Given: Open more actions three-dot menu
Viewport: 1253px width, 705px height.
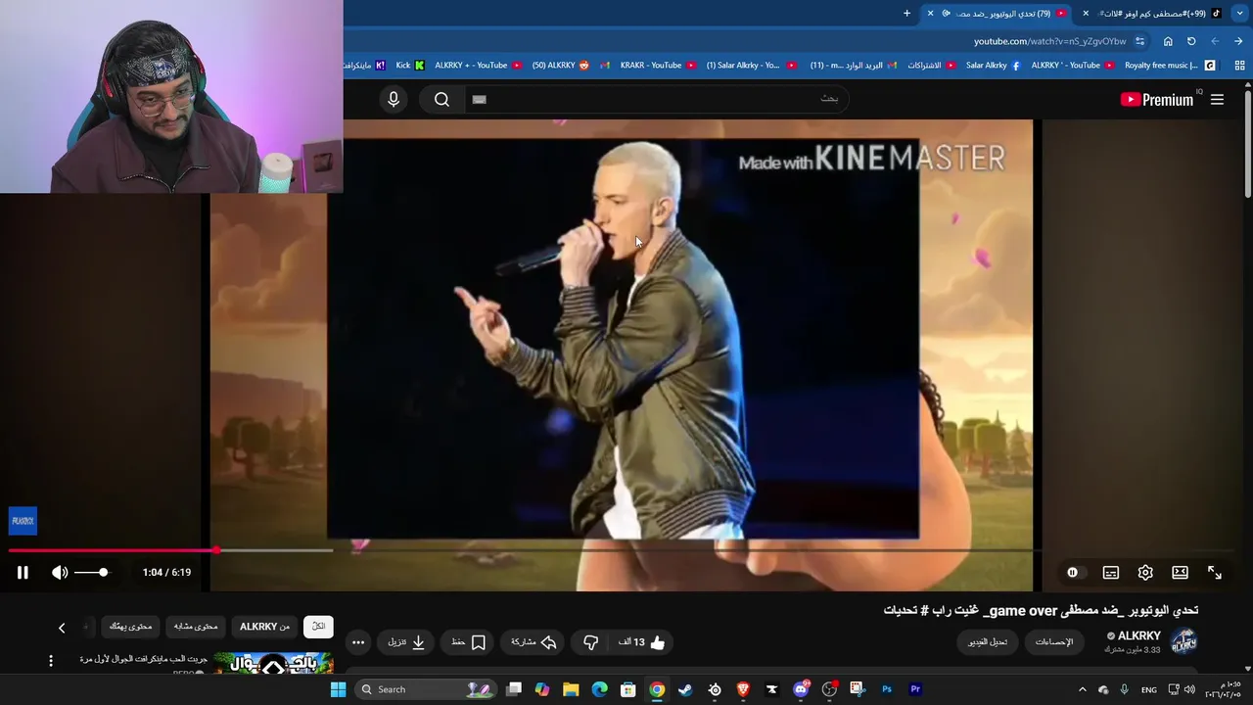Looking at the screenshot, I should click(x=358, y=642).
